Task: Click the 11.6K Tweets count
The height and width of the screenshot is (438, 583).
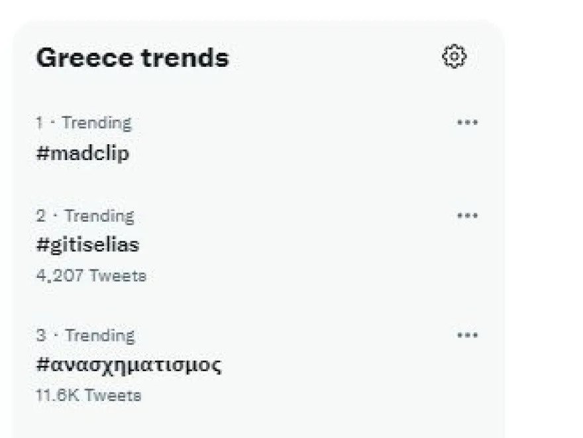Action: point(88,396)
